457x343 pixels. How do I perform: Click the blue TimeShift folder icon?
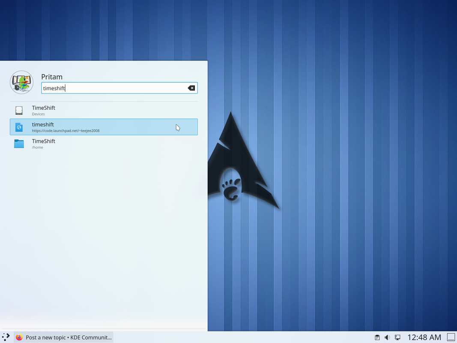(x=19, y=144)
